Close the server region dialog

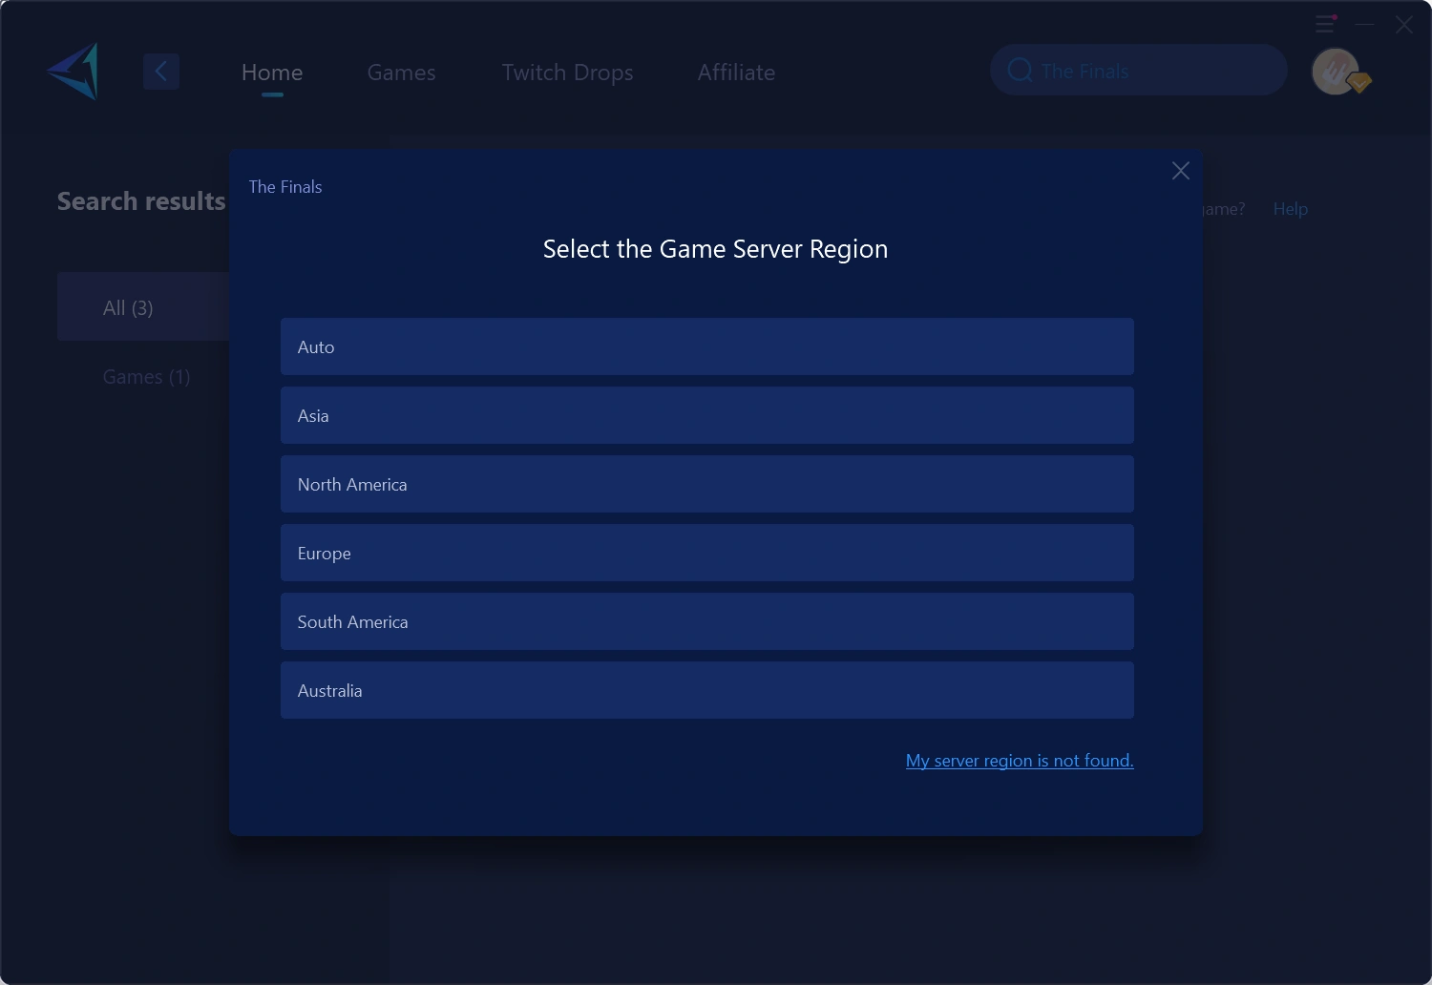1180,171
